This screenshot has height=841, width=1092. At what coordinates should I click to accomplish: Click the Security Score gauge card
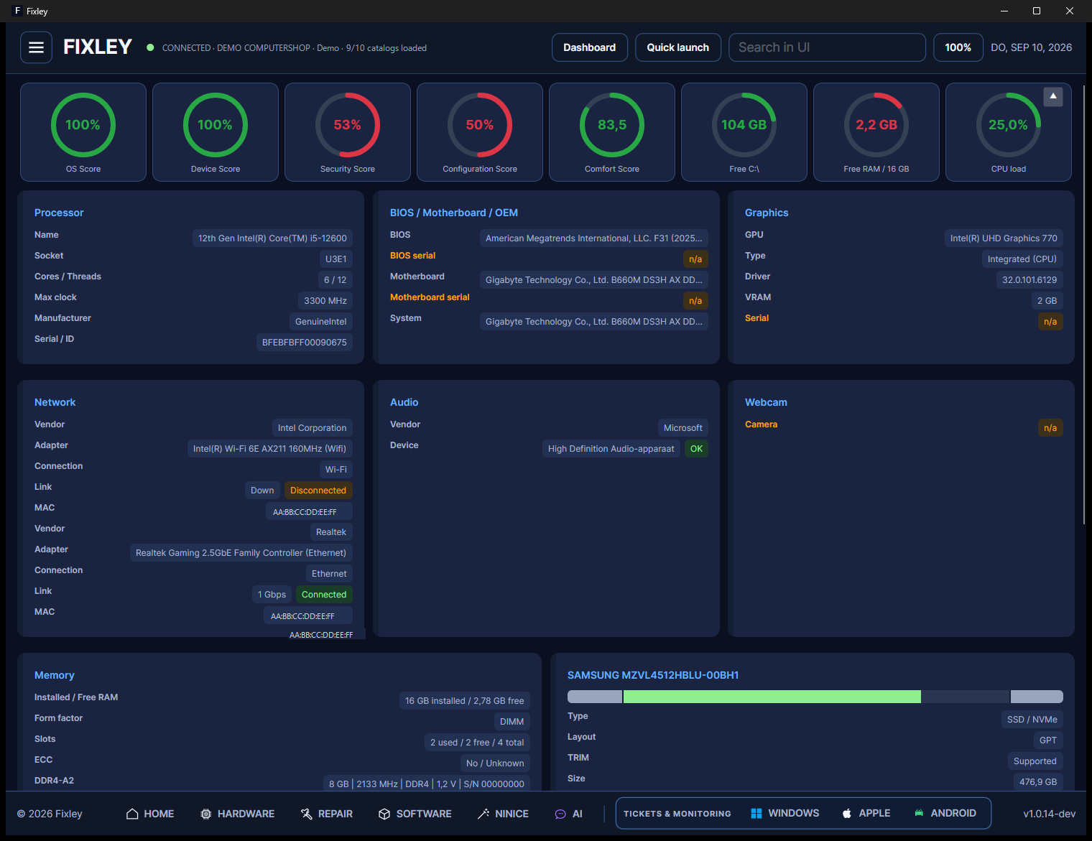tap(348, 132)
